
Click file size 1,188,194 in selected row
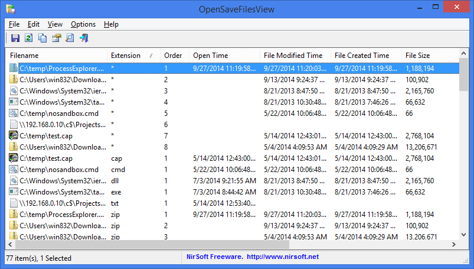420,69
